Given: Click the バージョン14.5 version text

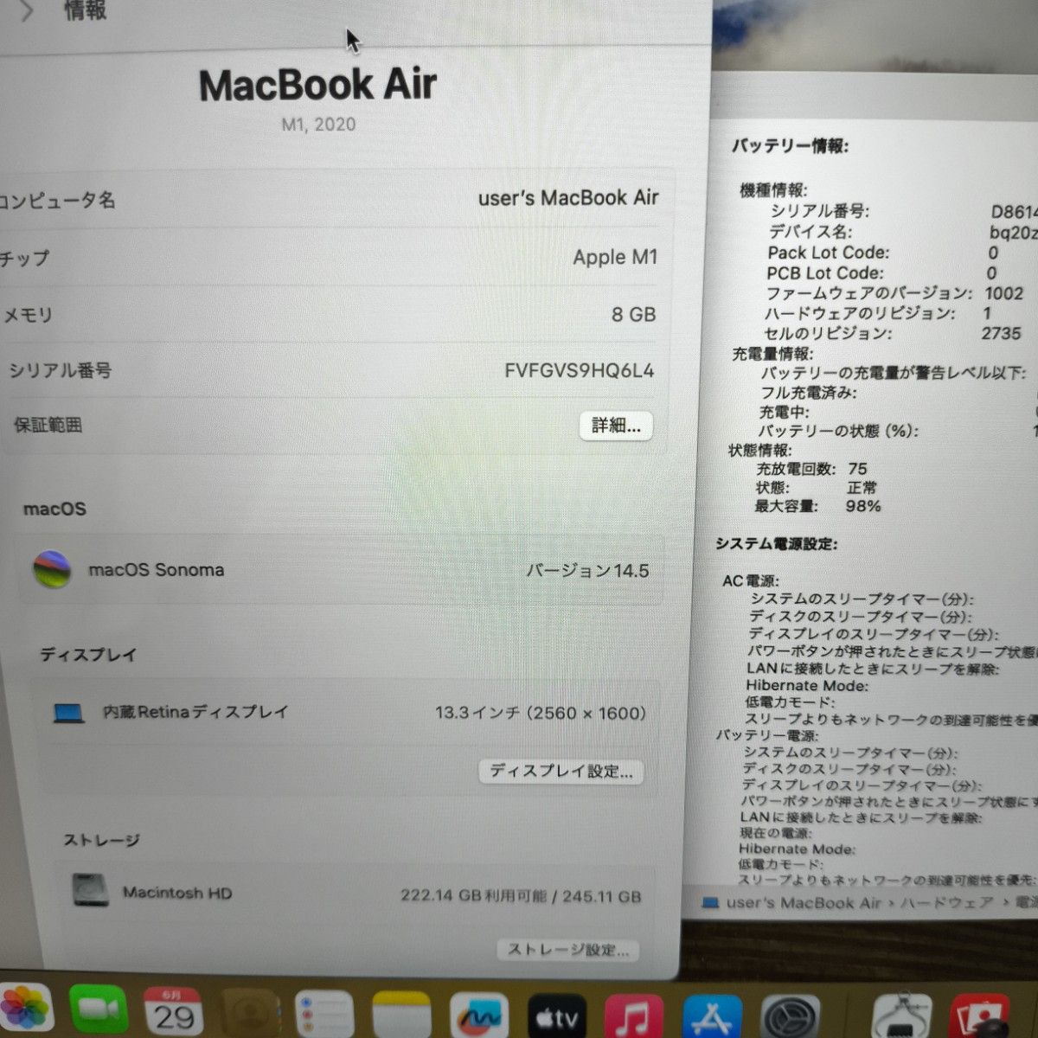Looking at the screenshot, I should coord(587,571).
